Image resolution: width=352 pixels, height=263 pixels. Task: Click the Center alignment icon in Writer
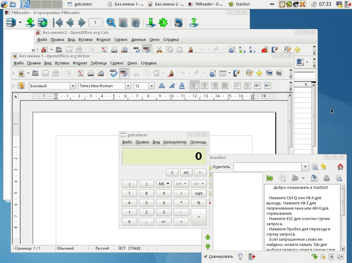pyautogui.click(x=204, y=86)
